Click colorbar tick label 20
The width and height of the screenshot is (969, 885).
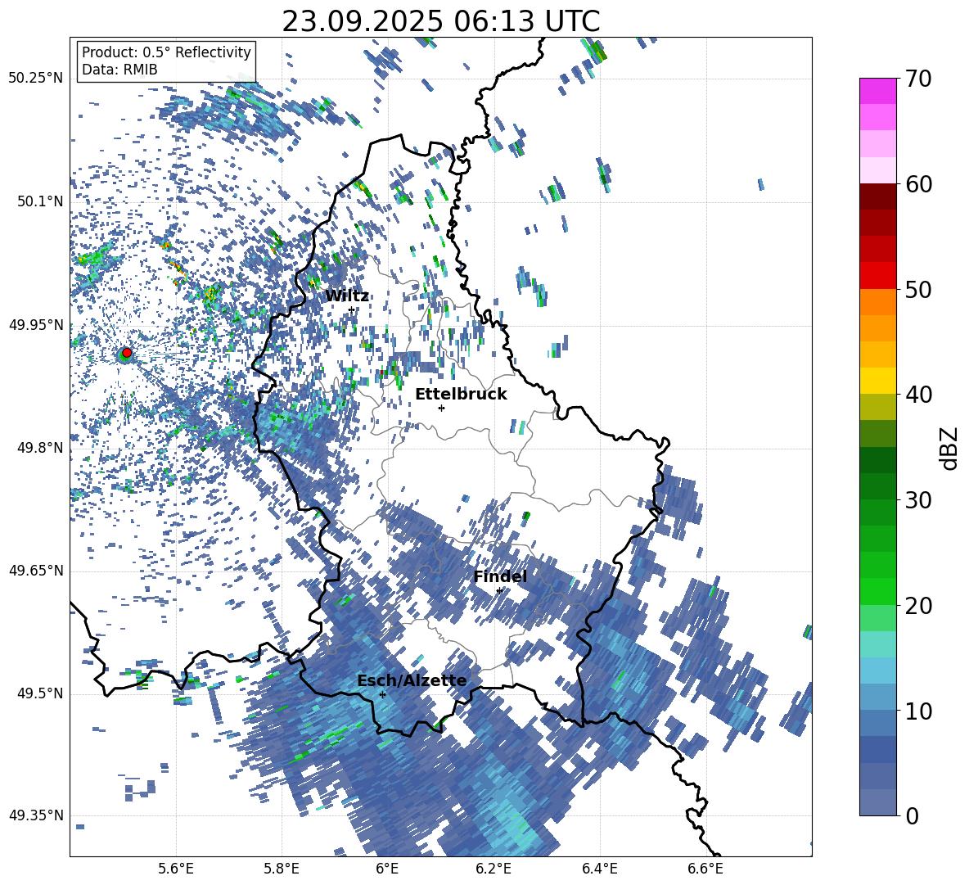click(917, 606)
